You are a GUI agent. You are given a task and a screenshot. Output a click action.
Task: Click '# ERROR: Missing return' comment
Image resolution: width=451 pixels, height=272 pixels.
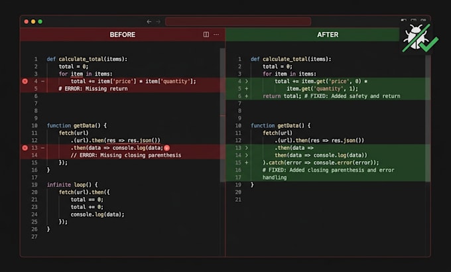[94, 89]
